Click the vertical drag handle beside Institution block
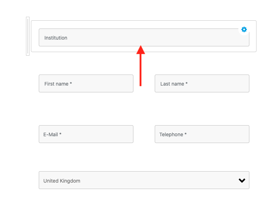 click(x=28, y=36)
